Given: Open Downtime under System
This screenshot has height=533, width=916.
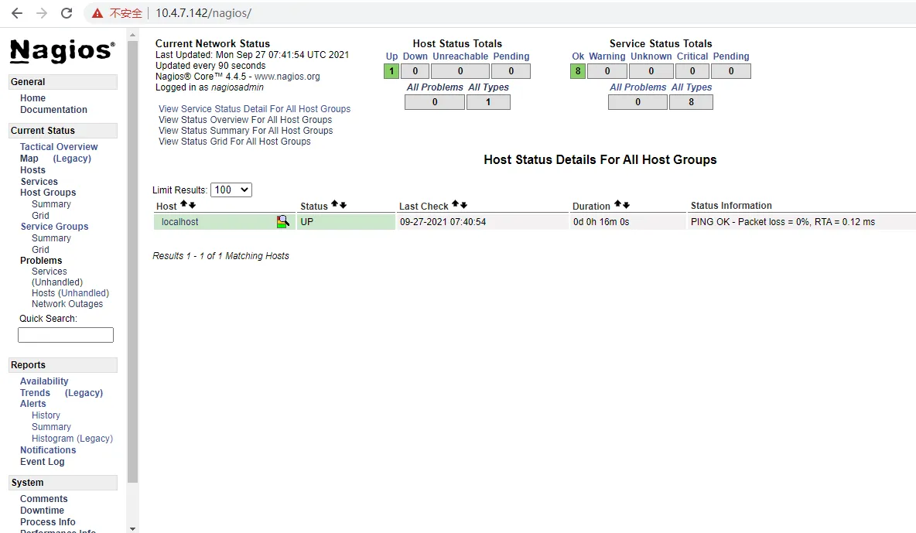Looking at the screenshot, I should click(x=42, y=511).
